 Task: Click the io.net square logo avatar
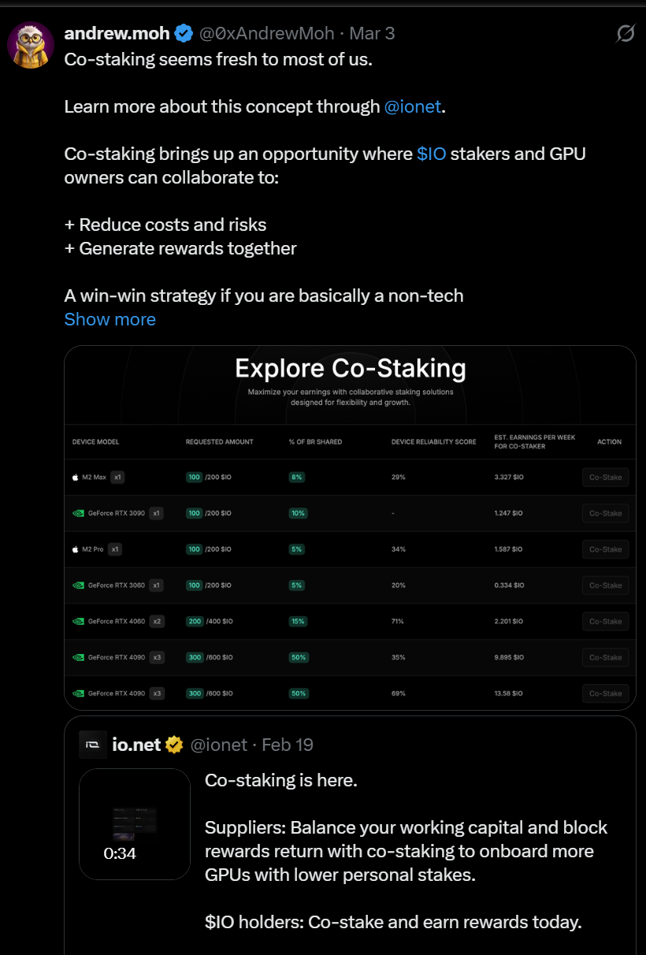coord(93,745)
